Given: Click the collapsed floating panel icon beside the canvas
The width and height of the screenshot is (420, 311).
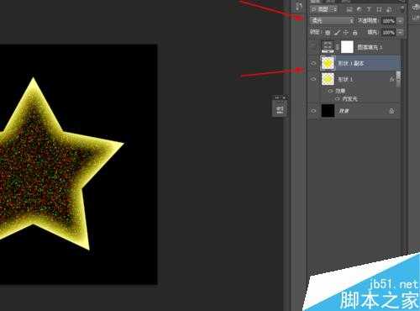Looking at the screenshot, I should click(x=280, y=108).
